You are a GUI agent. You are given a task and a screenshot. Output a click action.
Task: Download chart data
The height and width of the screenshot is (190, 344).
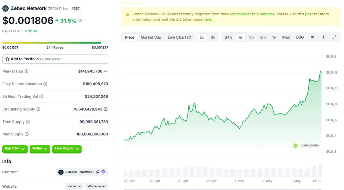(x=323, y=37)
